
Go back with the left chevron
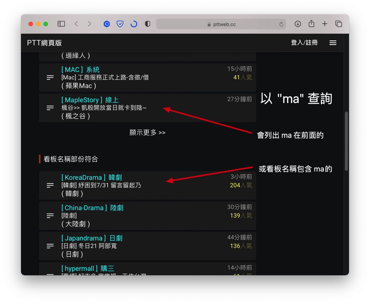[76, 24]
